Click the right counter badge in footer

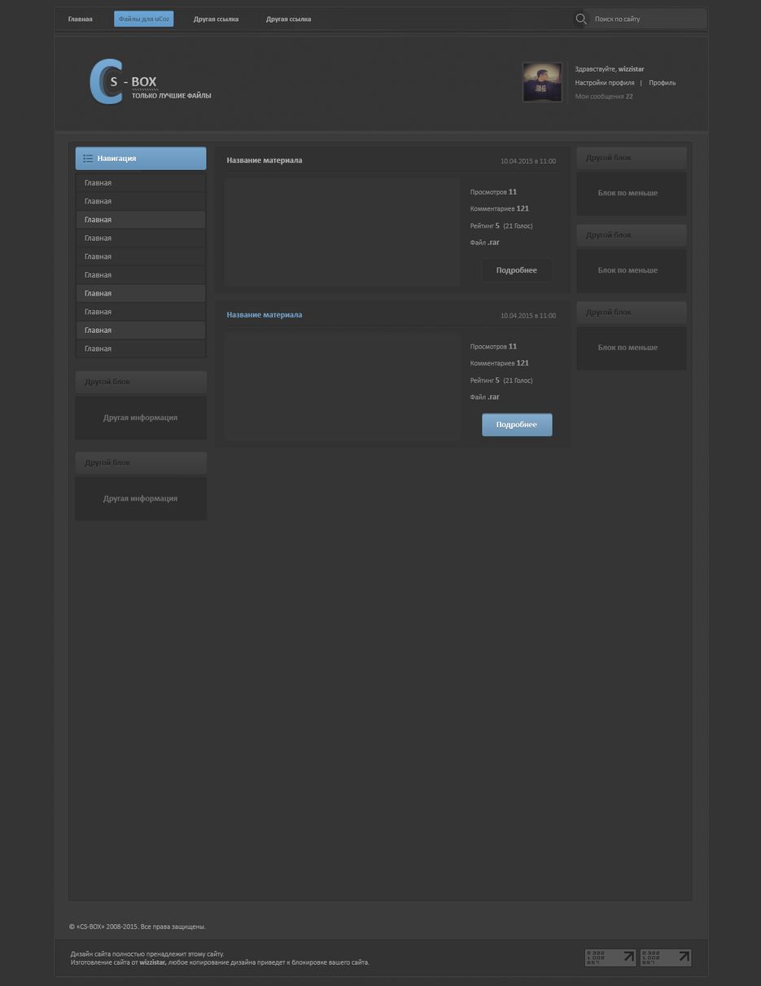[665, 958]
